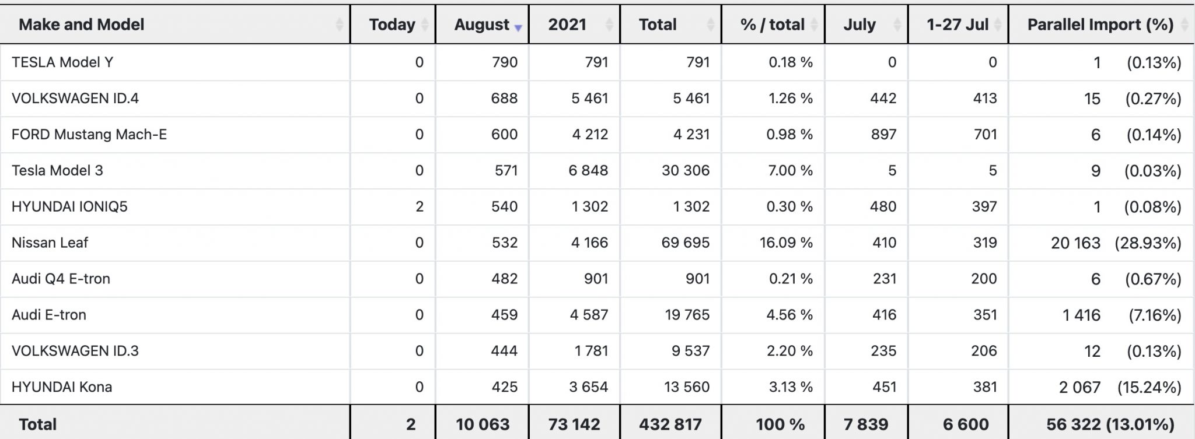Select the HYUNDAI Kona row

[x=597, y=387]
